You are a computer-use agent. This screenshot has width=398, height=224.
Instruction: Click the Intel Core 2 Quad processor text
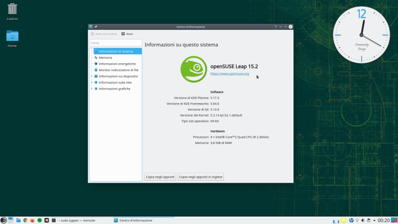[x=240, y=137]
